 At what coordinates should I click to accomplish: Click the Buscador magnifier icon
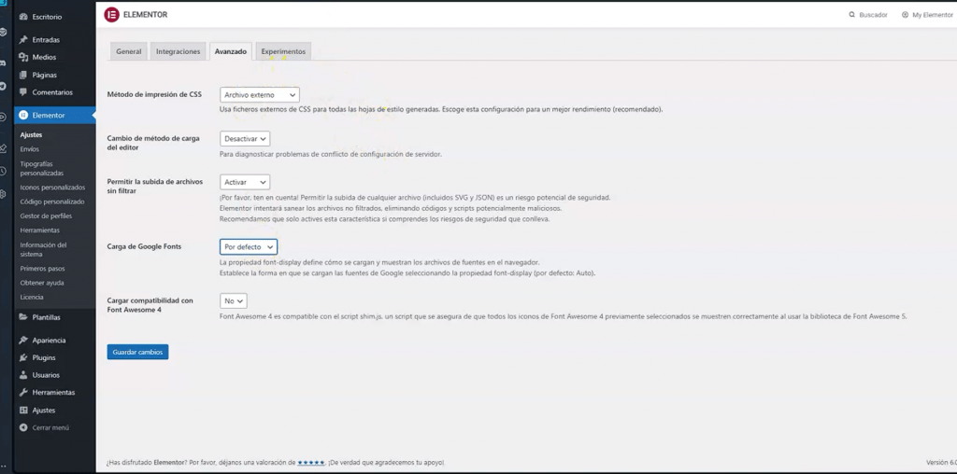click(x=852, y=15)
